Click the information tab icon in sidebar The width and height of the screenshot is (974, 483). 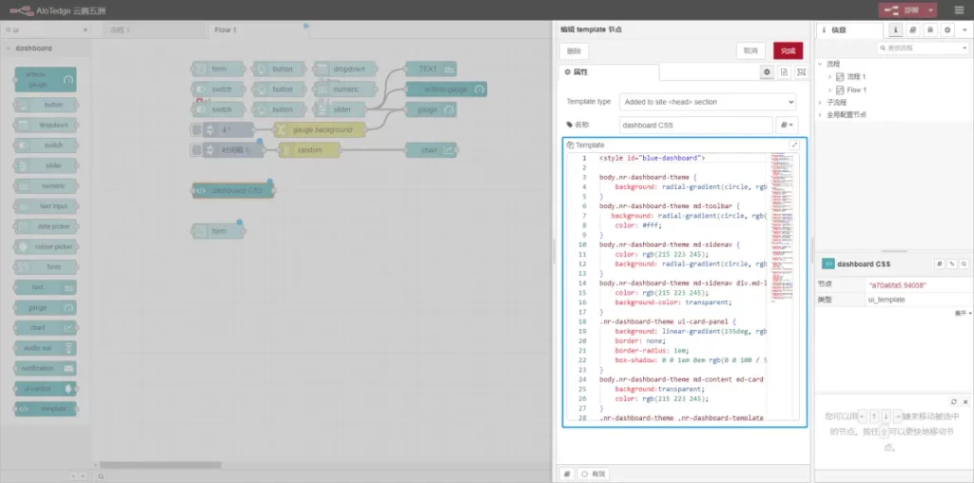[896, 29]
